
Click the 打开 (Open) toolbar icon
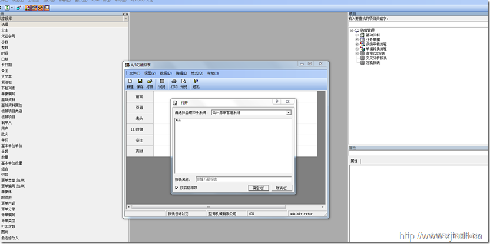coord(150,81)
